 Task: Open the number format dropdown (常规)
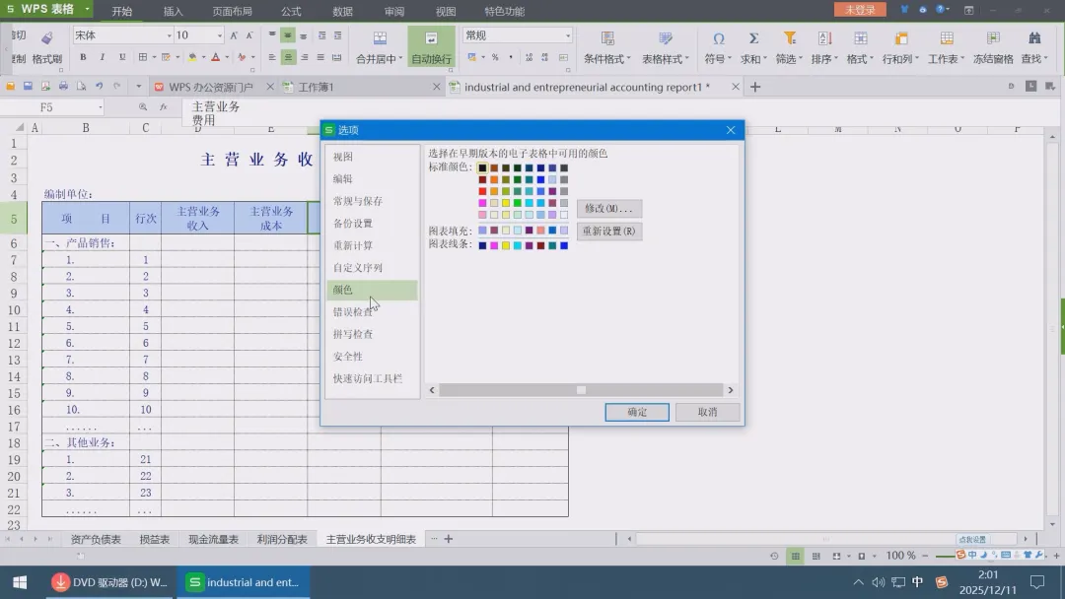(x=568, y=35)
